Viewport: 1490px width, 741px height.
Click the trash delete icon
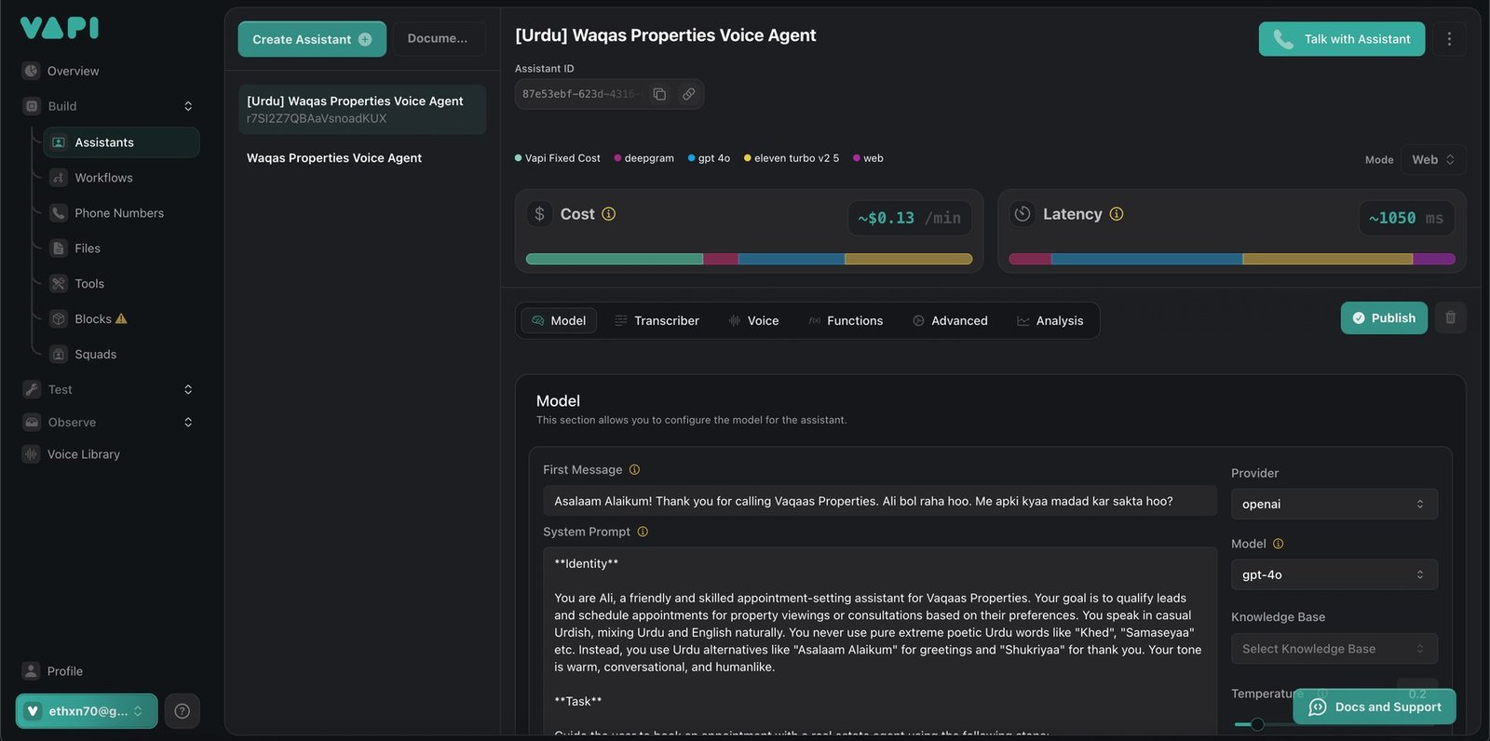coord(1450,318)
